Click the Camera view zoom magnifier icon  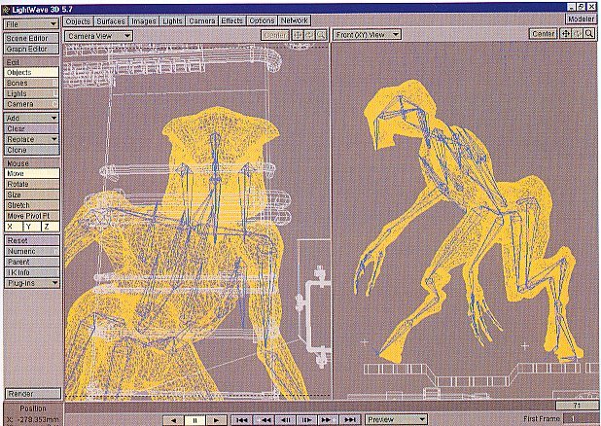321,35
